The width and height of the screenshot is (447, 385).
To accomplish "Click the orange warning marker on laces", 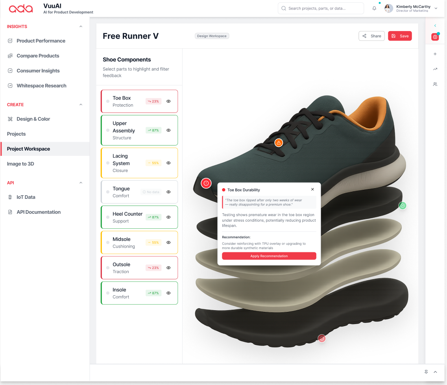I will click(x=279, y=143).
